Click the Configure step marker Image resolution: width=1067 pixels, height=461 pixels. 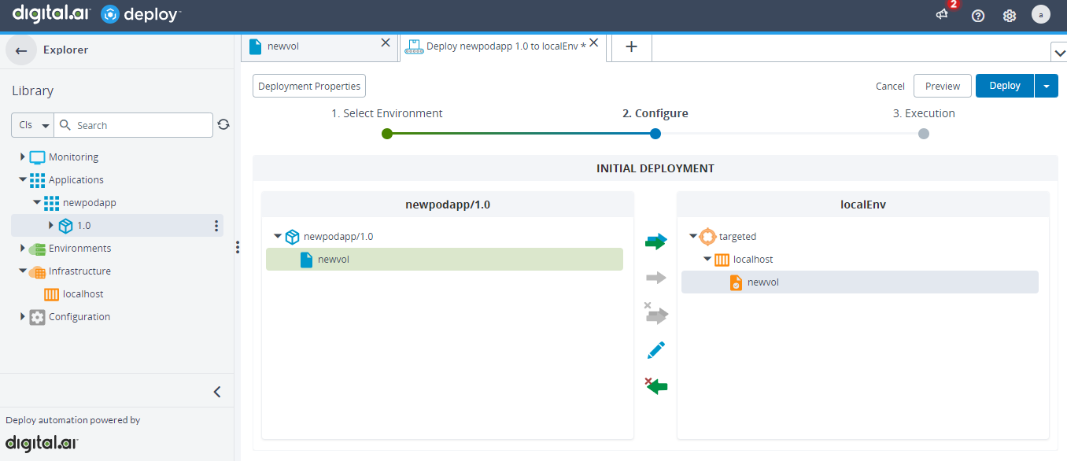pos(655,134)
